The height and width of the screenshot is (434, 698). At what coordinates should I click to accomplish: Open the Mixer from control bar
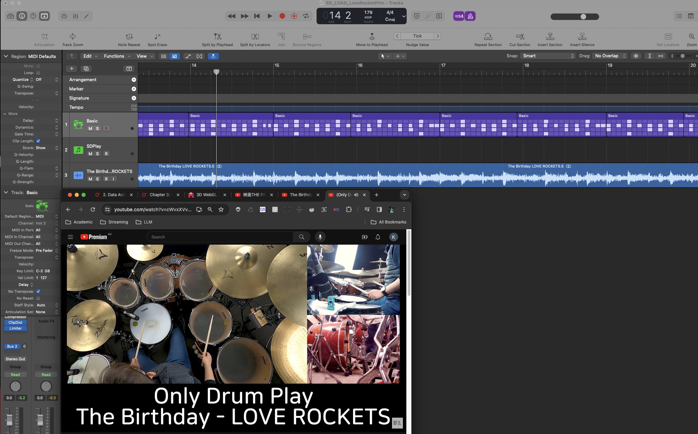75,16
